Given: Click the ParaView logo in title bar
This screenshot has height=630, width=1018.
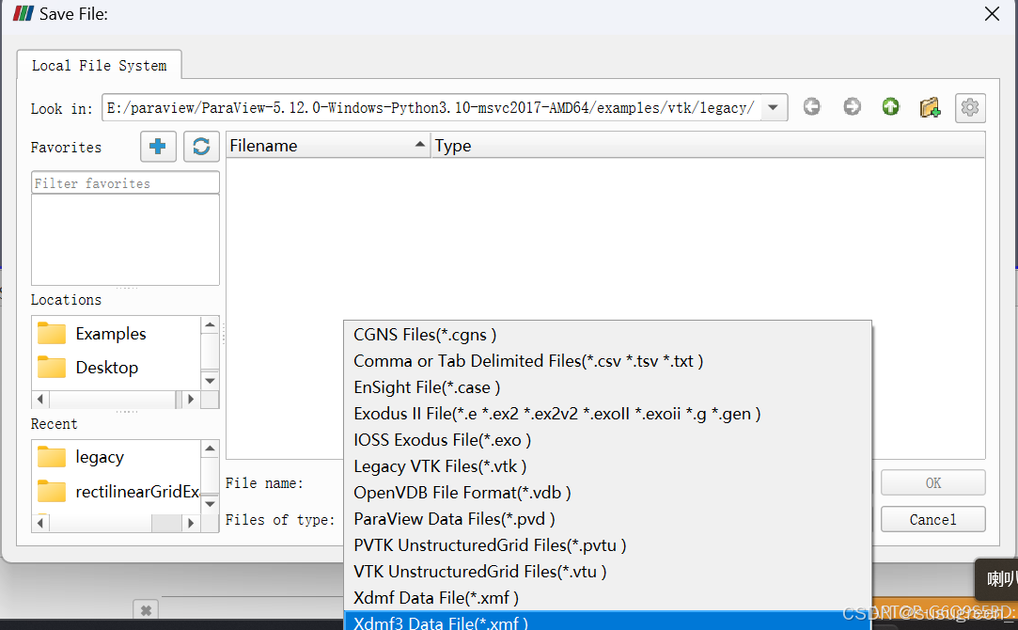Looking at the screenshot, I should 23,14.
